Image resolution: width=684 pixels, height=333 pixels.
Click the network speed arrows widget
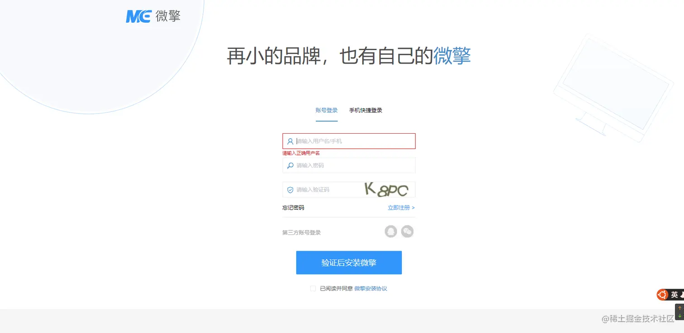point(679,312)
